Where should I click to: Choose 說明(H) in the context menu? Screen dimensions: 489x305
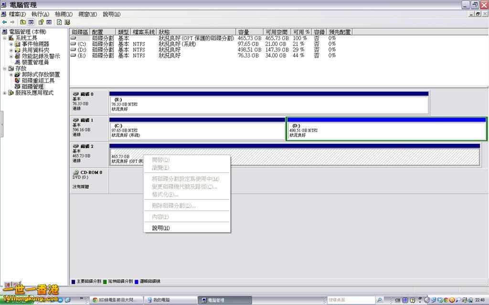pyautogui.click(x=160, y=228)
